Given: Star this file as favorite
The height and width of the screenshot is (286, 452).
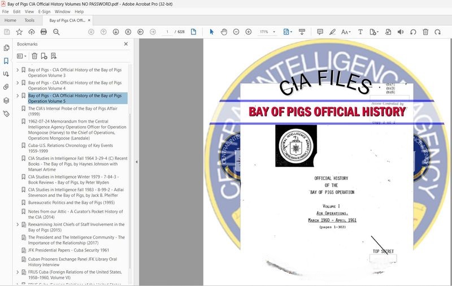Looking at the screenshot, I should tap(19, 32).
